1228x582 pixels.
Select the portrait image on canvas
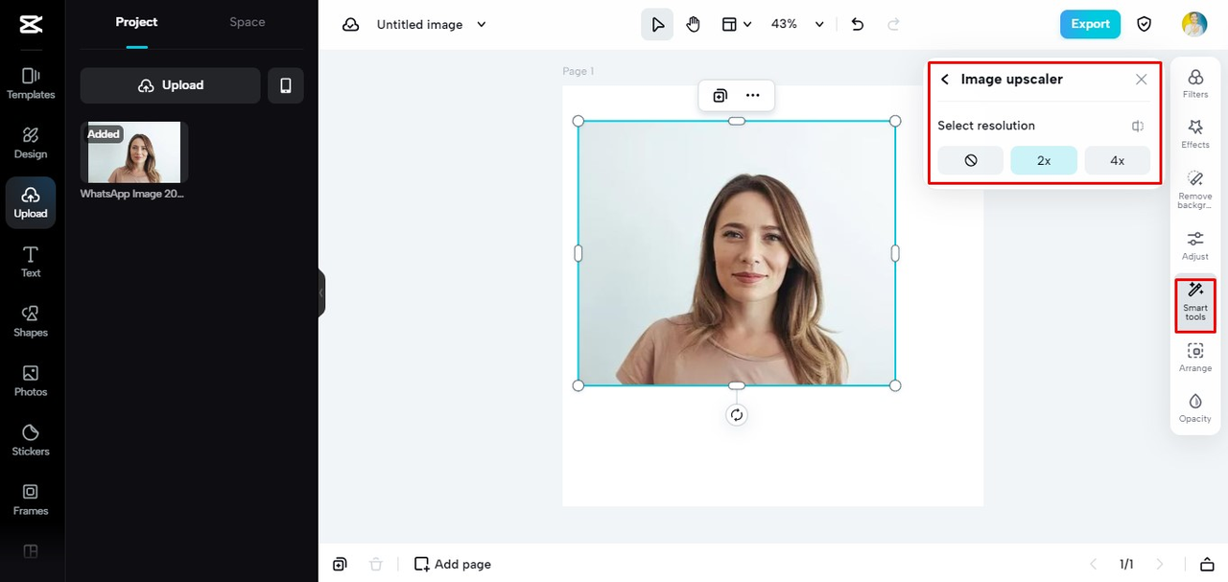(737, 253)
